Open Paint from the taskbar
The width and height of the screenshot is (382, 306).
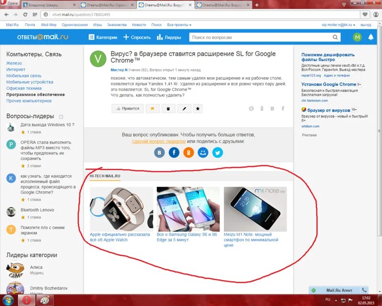tap(45, 300)
